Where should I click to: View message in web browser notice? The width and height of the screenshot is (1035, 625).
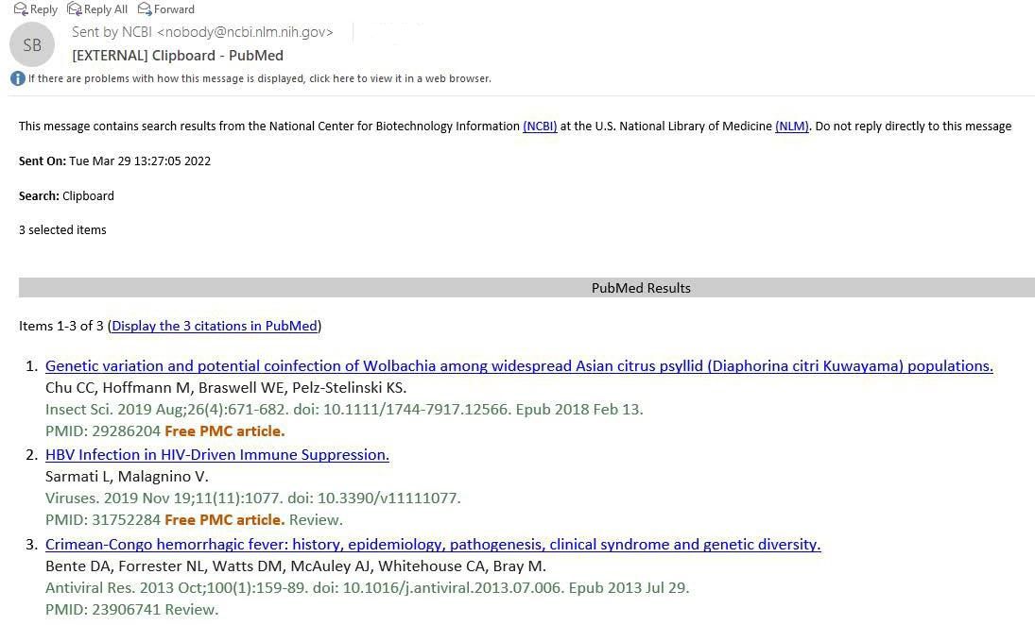point(260,78)
